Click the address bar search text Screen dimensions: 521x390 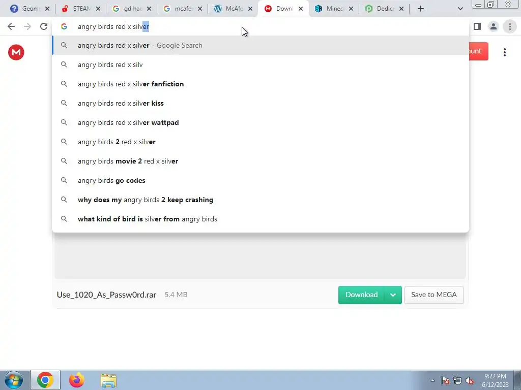(x=113, y=26)
